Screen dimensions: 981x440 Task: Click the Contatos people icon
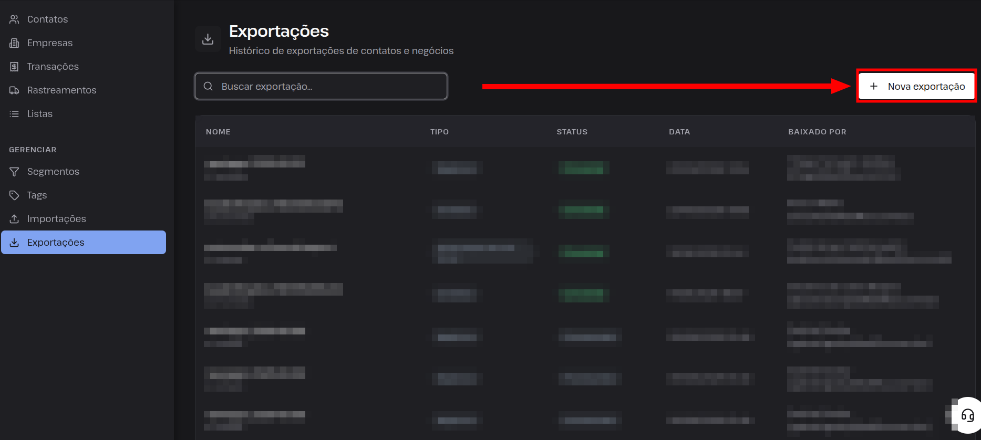point(14,19)
